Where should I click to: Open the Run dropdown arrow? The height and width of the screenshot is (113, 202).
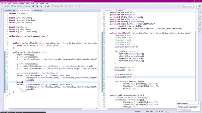point(35,6)
